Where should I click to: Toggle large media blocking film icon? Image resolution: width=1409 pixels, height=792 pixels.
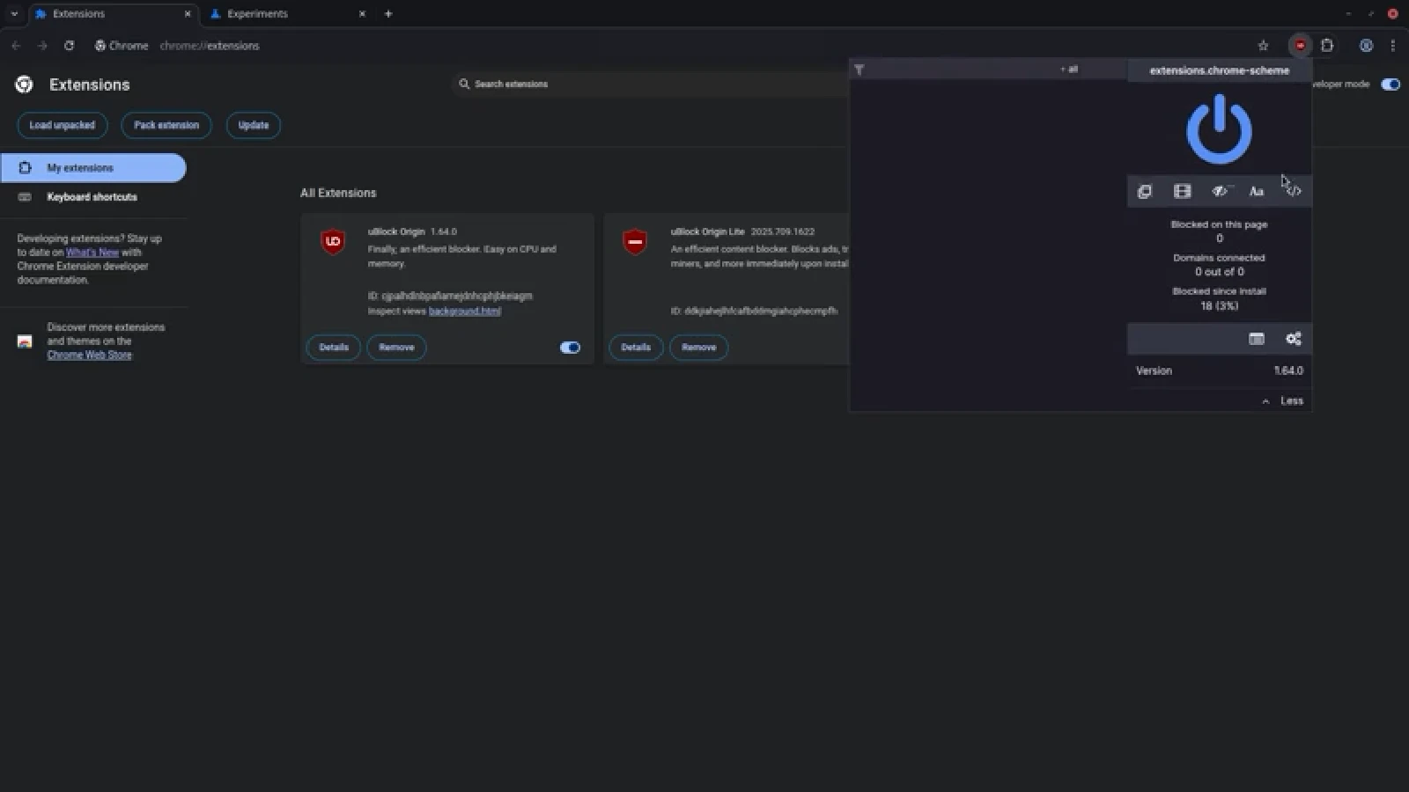coord(1182,191)
